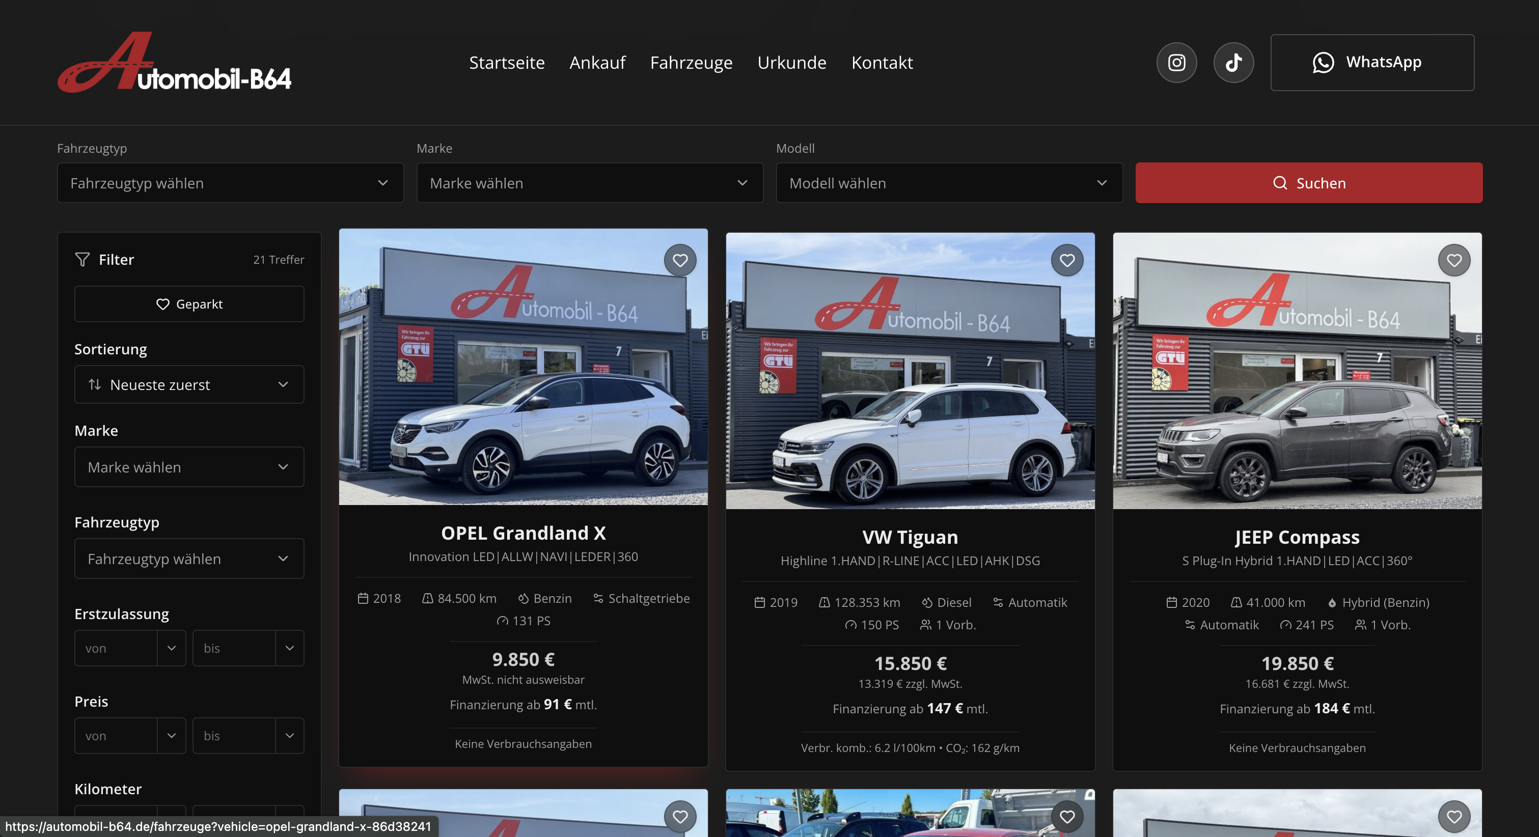
Task: Click the Verbr. komb. consumption text
Action: coord(911,748)
